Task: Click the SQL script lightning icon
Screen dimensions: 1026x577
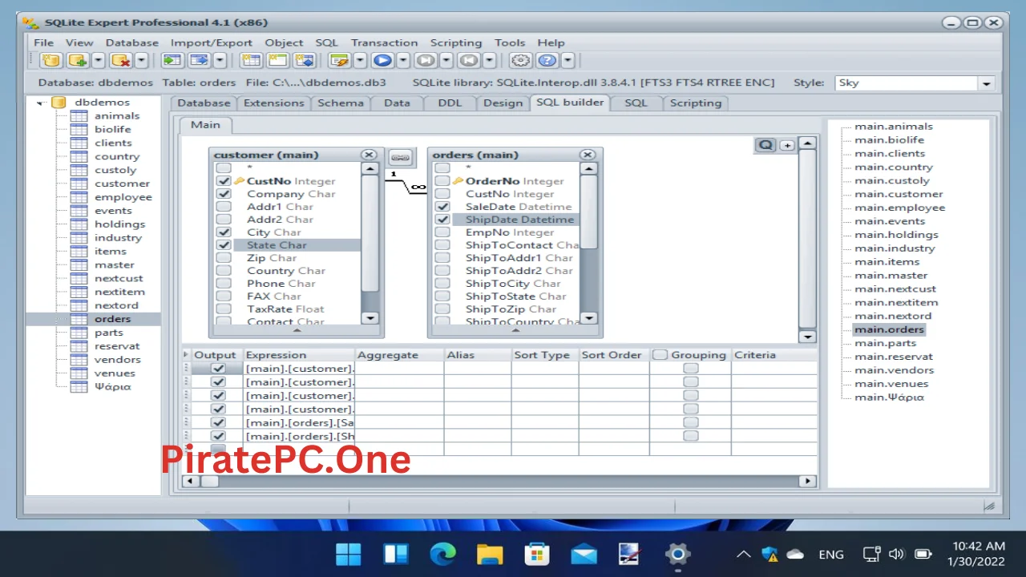Action: (340, 60)
